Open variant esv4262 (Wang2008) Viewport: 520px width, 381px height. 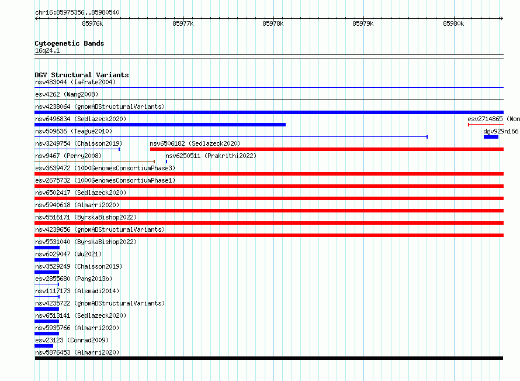pyautogui.click(x=67, y=94)
